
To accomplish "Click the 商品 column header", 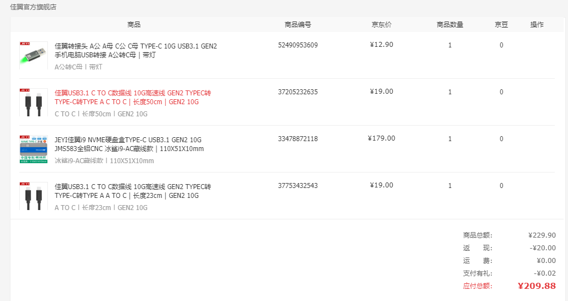I will (134, 24).
